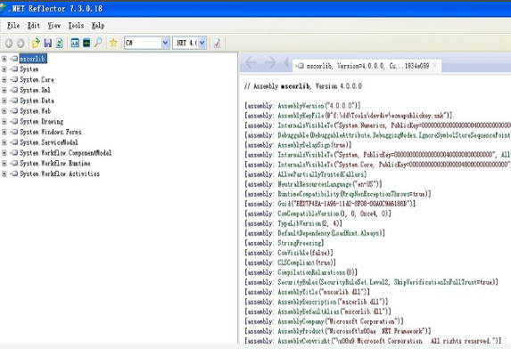Screen dimensions: 511x349
Task: Click the CLSCompliant attribute link
Action: (x=296, y=263)
